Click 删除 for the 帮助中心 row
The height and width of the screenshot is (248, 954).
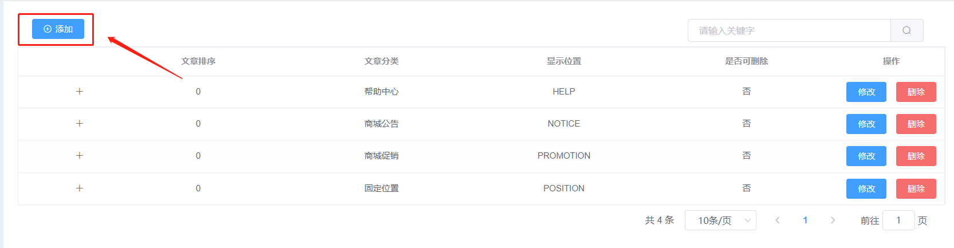[916, 92]
